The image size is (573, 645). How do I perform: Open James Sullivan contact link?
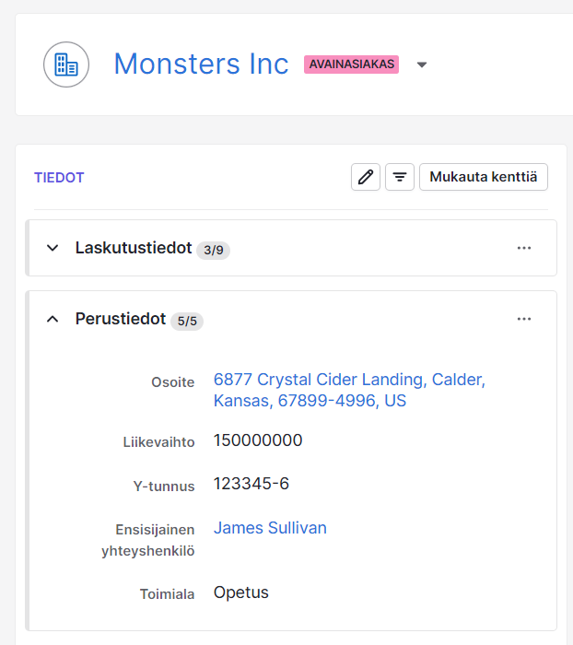[270, 528]
